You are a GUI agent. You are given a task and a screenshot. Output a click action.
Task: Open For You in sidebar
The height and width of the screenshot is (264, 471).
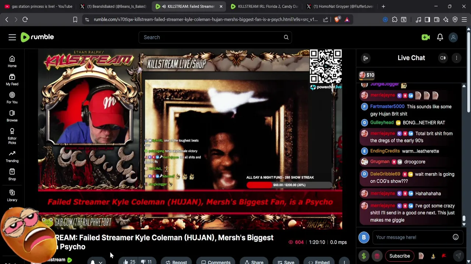coord(12,98)
